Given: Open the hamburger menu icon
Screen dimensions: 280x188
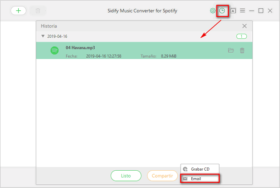Looking at the screenshot, I should pos(242,11).
